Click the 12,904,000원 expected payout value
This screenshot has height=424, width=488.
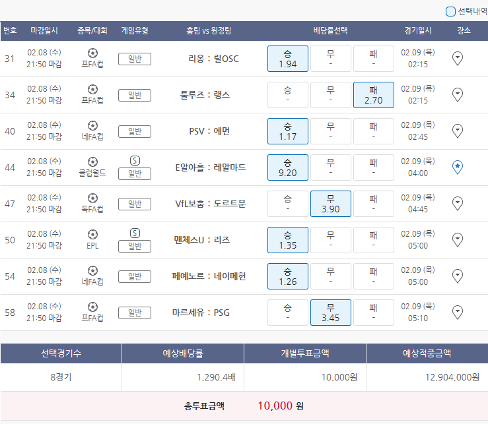click(x=452, y=377)
